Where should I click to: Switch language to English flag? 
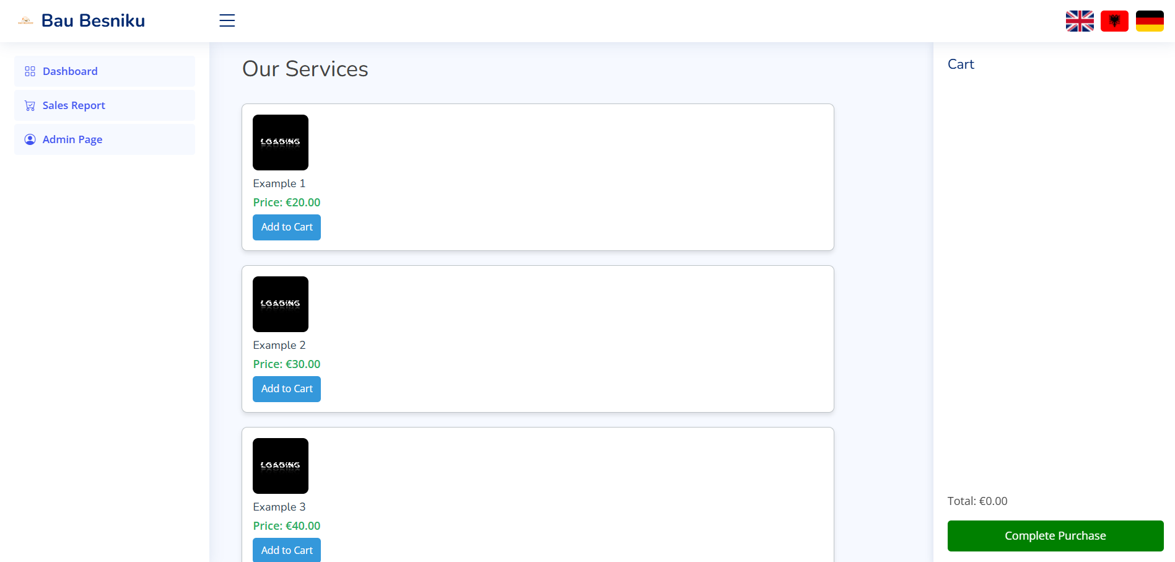point(1079,21)
